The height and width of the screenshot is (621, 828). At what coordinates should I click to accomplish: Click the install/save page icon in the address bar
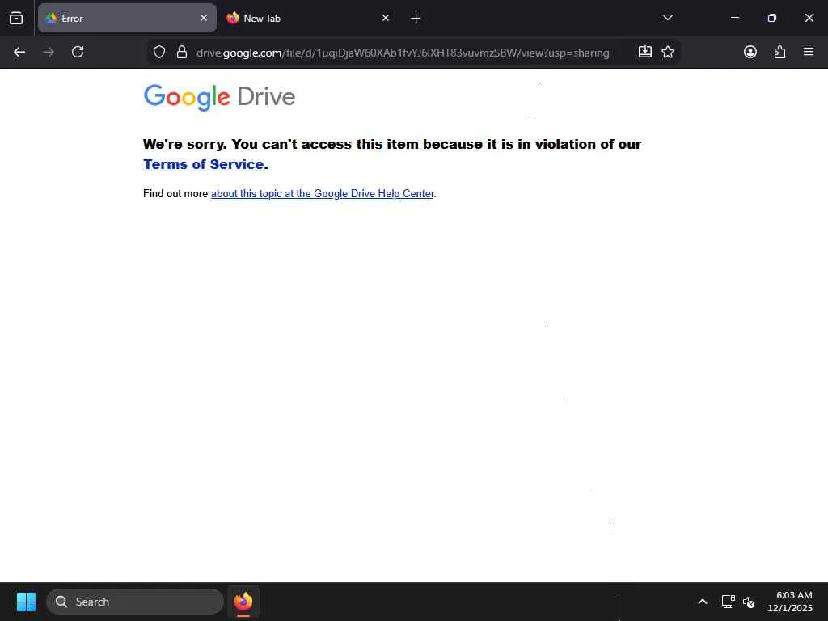644,52
